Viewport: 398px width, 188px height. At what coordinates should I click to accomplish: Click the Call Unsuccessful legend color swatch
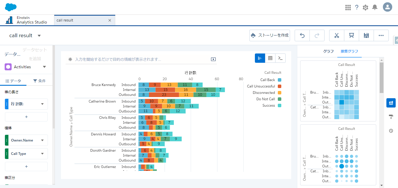280,86
